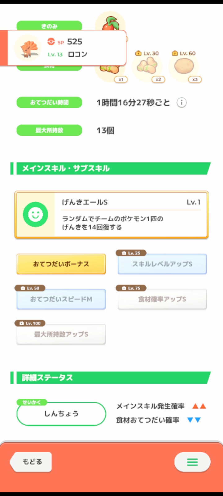Tap the green smiley skill icon

[x=35, y=214]
